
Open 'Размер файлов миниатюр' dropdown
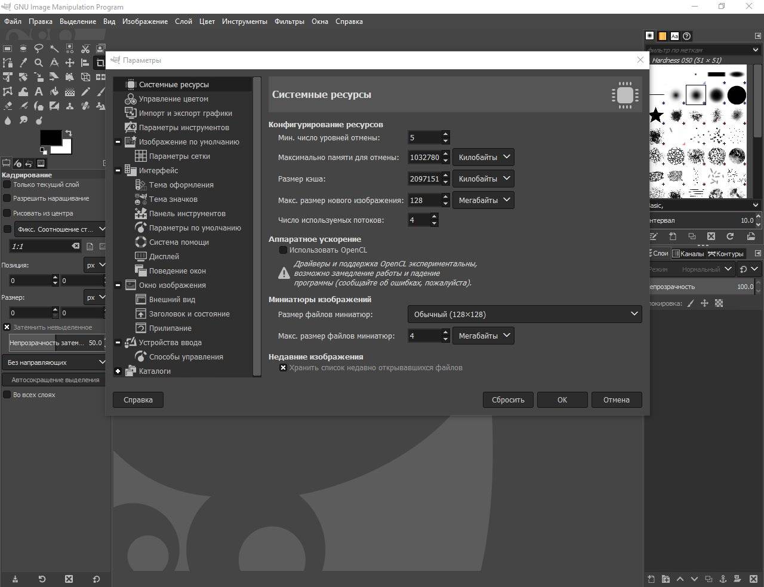coord(525,314)
